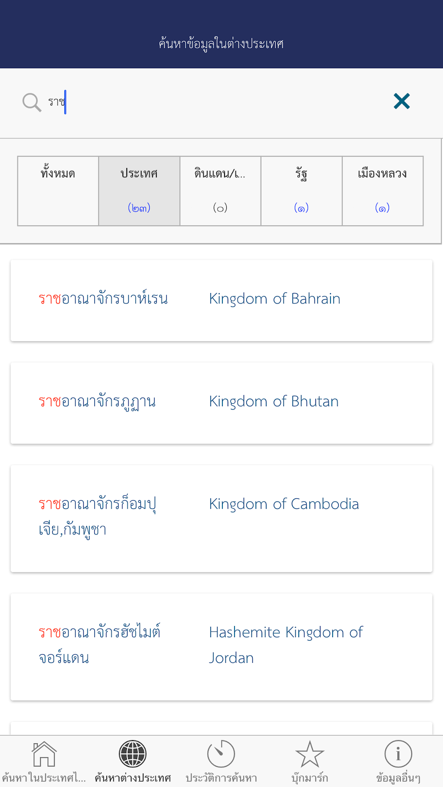This screenshot has height=787, width=443.
Task: Tap the globe icon in bottom bar
Action: (x=133, y=754)
